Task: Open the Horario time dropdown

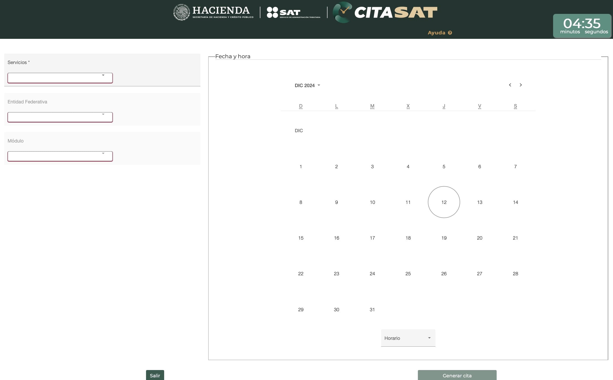Action: [408, 338]
